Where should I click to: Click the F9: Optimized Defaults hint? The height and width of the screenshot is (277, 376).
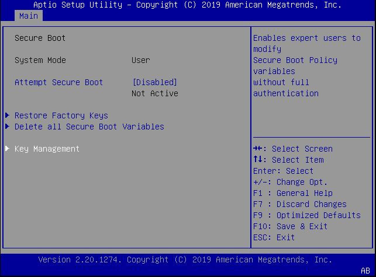[306, 215]
